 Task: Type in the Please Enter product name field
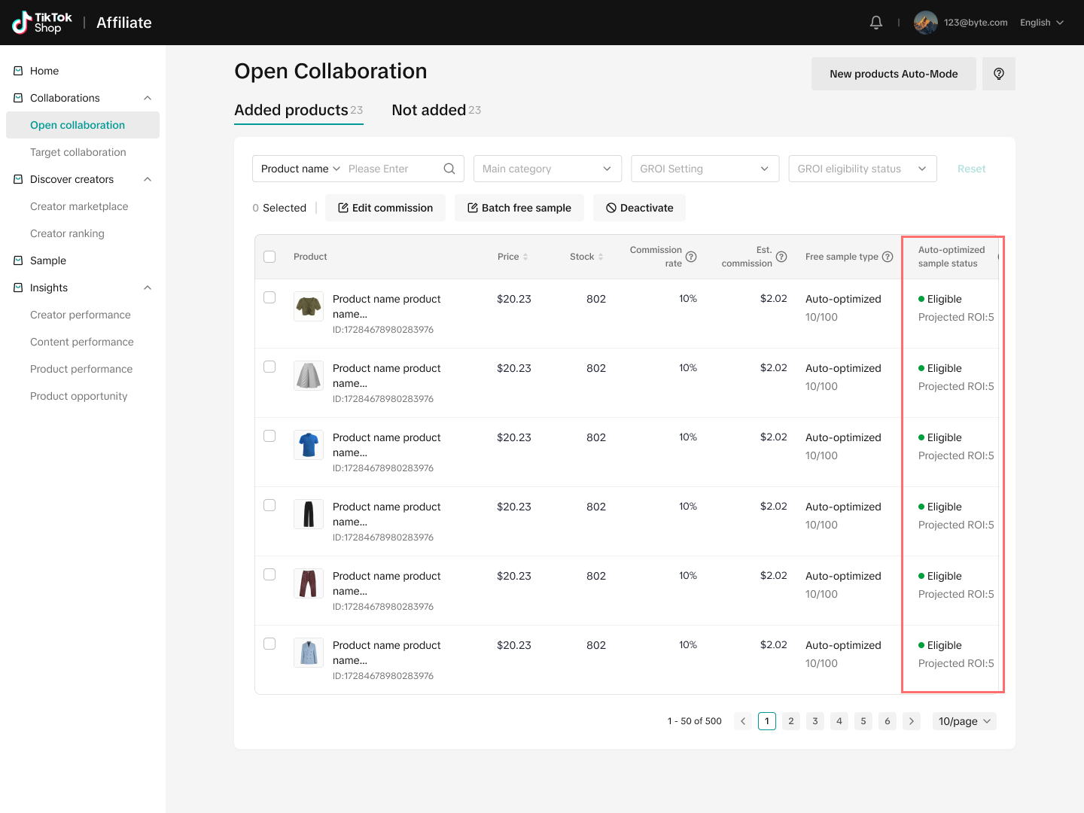[391, 169]
